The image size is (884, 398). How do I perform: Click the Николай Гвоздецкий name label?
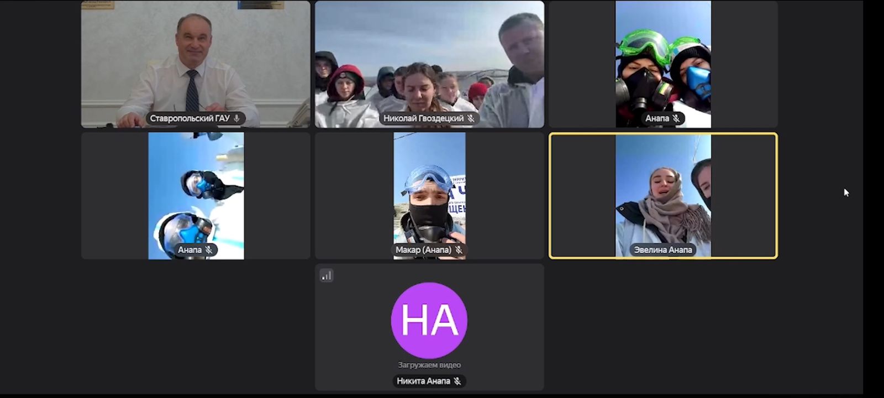423,118
